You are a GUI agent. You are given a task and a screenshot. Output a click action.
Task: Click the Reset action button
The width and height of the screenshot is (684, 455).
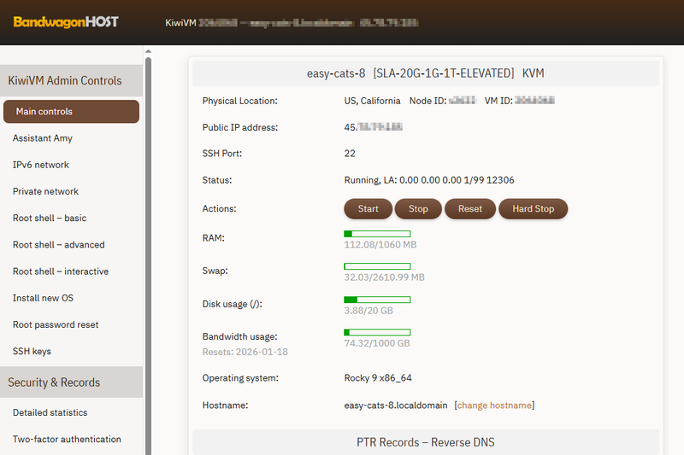coord(469,209)
